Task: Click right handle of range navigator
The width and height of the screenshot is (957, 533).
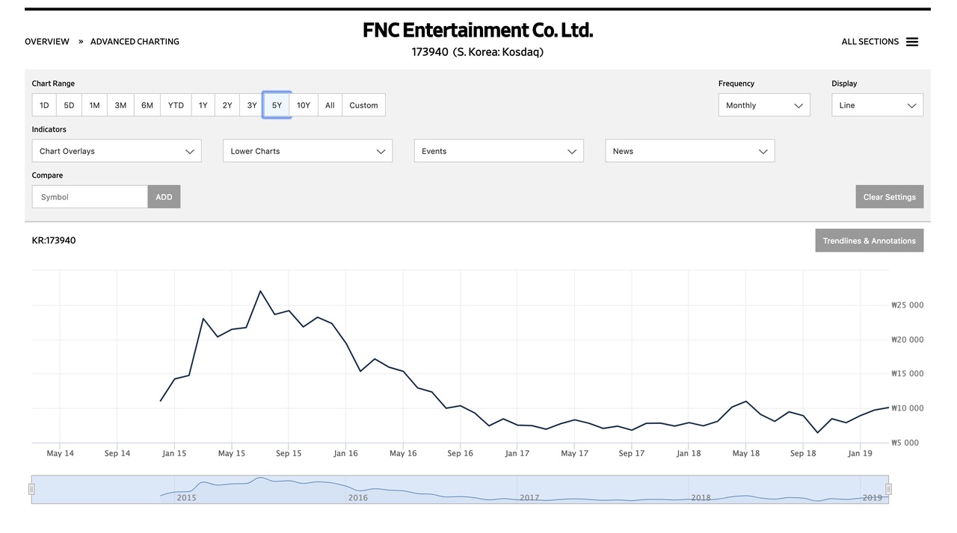Action: (x=888, y=490)
